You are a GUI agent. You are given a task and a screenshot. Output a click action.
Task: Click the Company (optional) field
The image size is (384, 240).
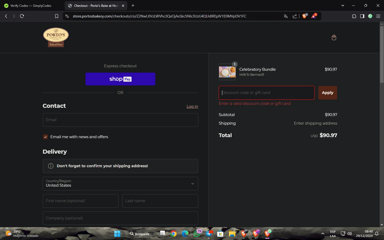120,218
